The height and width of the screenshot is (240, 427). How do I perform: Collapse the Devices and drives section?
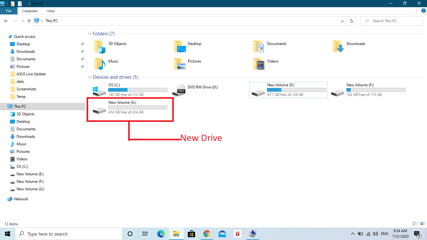[90, 77]
